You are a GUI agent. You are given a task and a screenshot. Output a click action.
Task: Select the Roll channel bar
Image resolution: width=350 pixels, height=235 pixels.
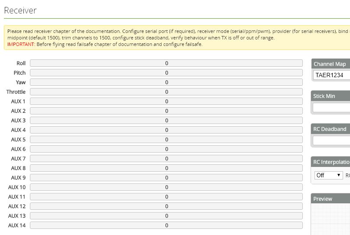[x=166, y=63]
